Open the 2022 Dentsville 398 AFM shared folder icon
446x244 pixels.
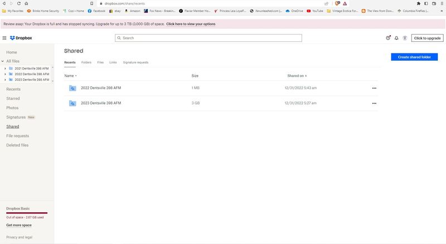tap(72, 88)
